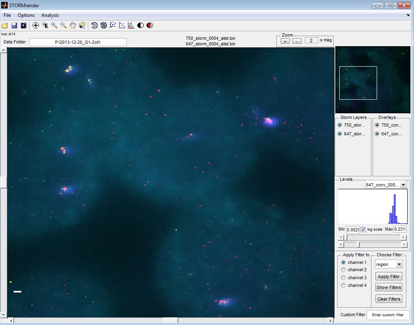The height and width of the screenshot is (325, 414).
Task: Activate the zoom in magnifier tool
Action: [54, 25]
